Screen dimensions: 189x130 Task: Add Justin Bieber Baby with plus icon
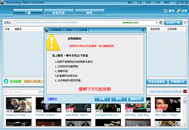89,110
